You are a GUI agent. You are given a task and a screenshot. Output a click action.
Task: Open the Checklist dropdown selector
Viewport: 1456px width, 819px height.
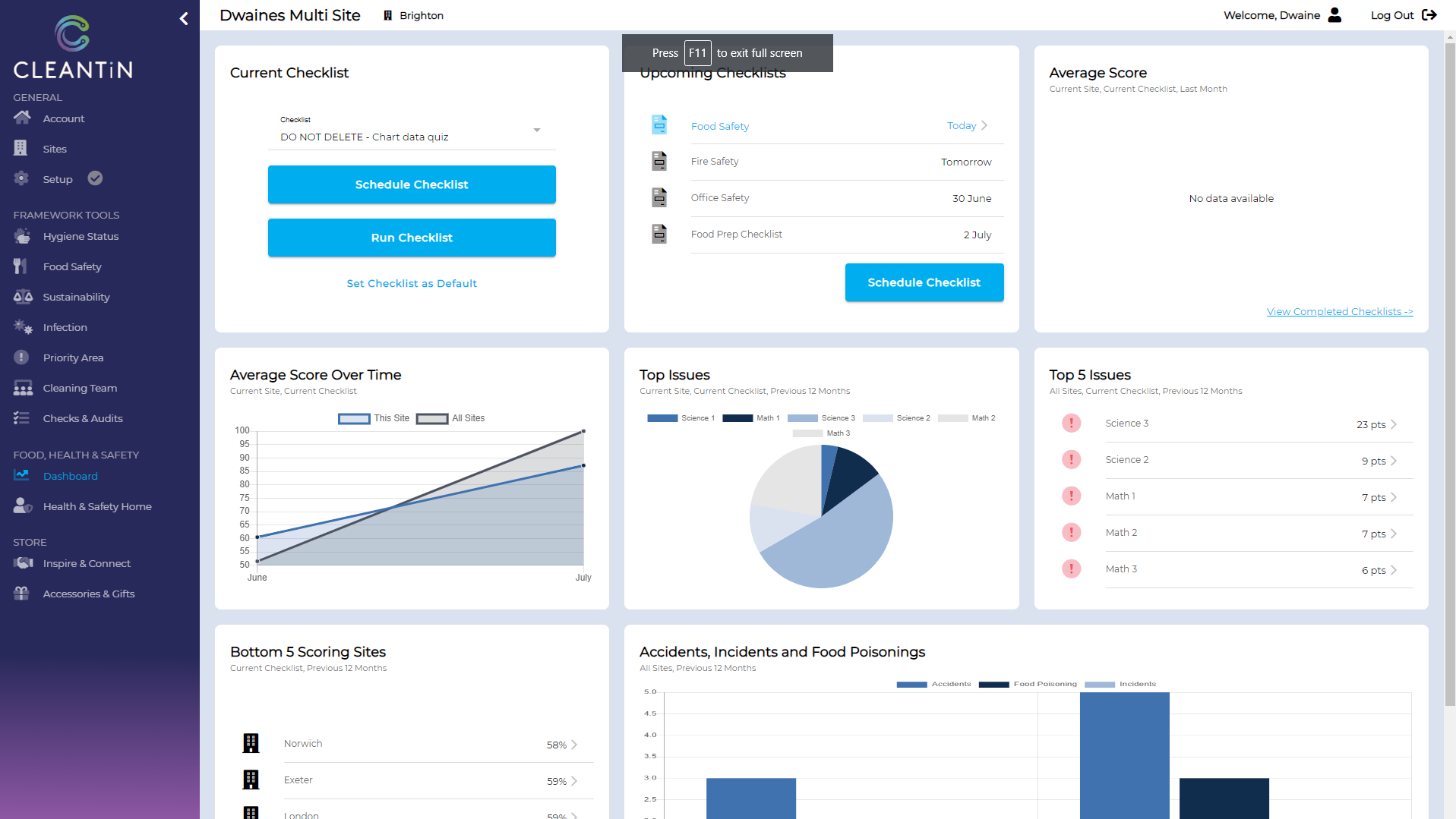pyautogui.click(x=412, y=131)
